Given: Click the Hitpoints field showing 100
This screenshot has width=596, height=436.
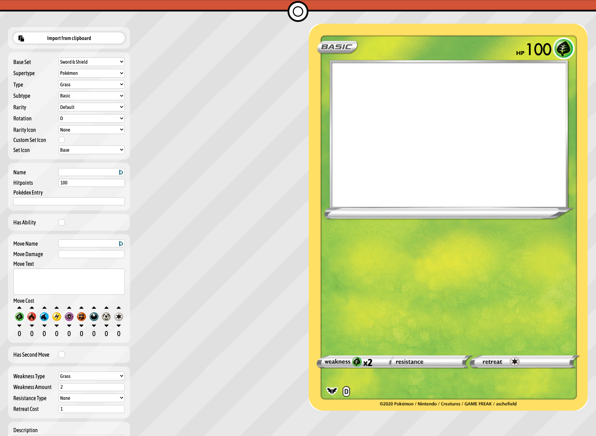Looking at the screenshot, I should click(x=92, y=183).
